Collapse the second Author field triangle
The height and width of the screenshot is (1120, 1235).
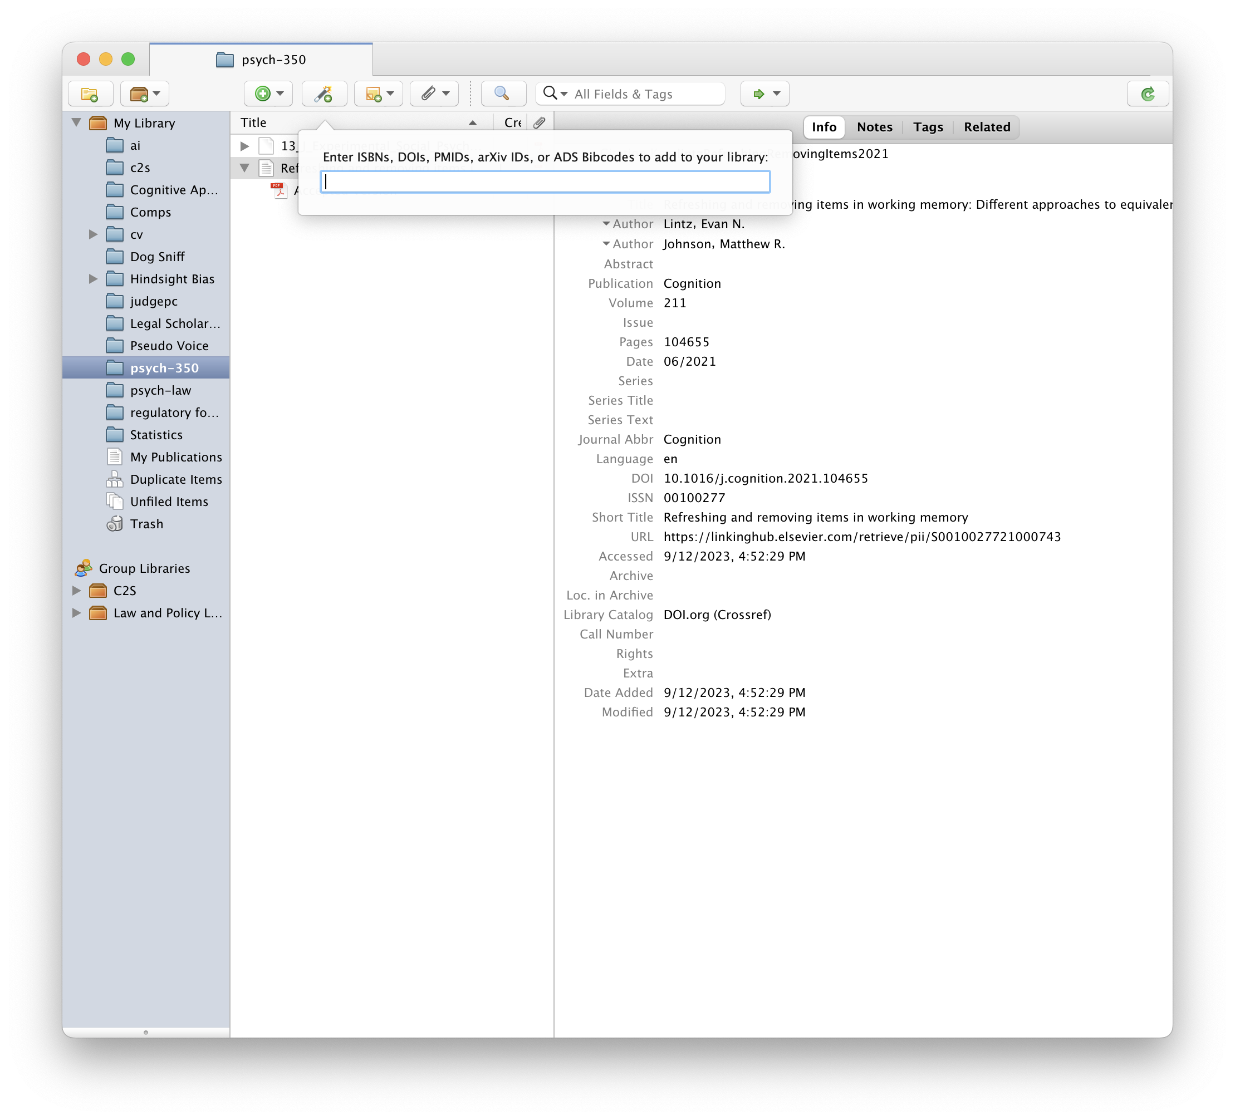(606, 244)
